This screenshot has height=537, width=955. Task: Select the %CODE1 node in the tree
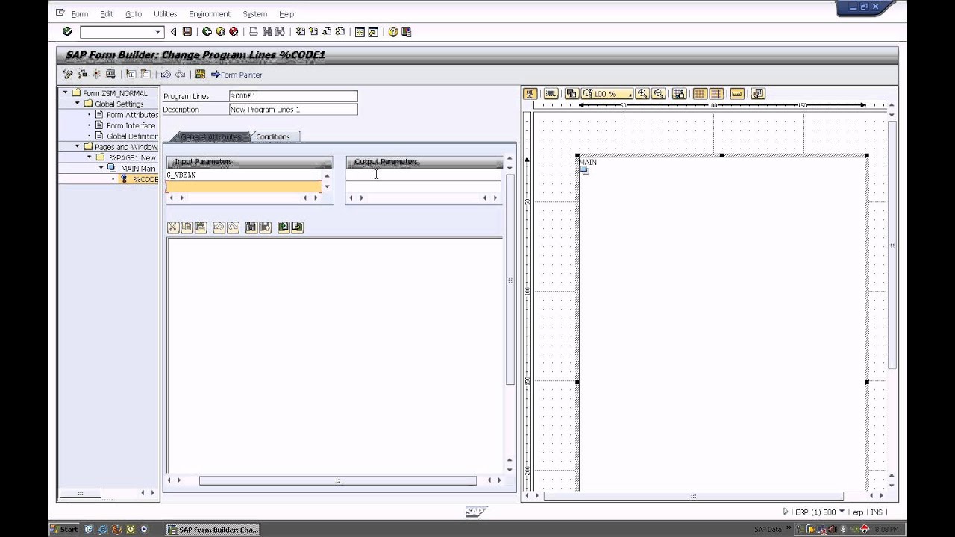[x=145, y=179]
